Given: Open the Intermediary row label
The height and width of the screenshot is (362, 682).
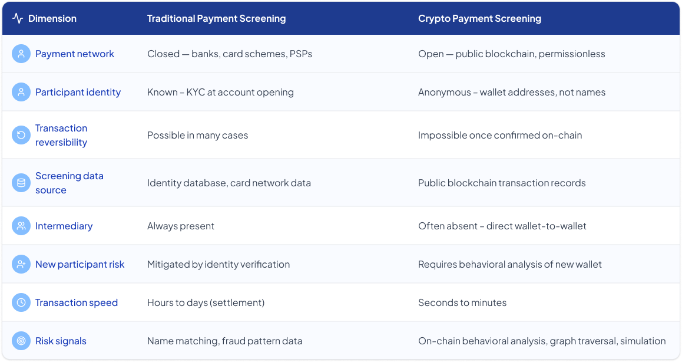Looking at the screenshot, I should pyautogui.click(x=64, y=226).
